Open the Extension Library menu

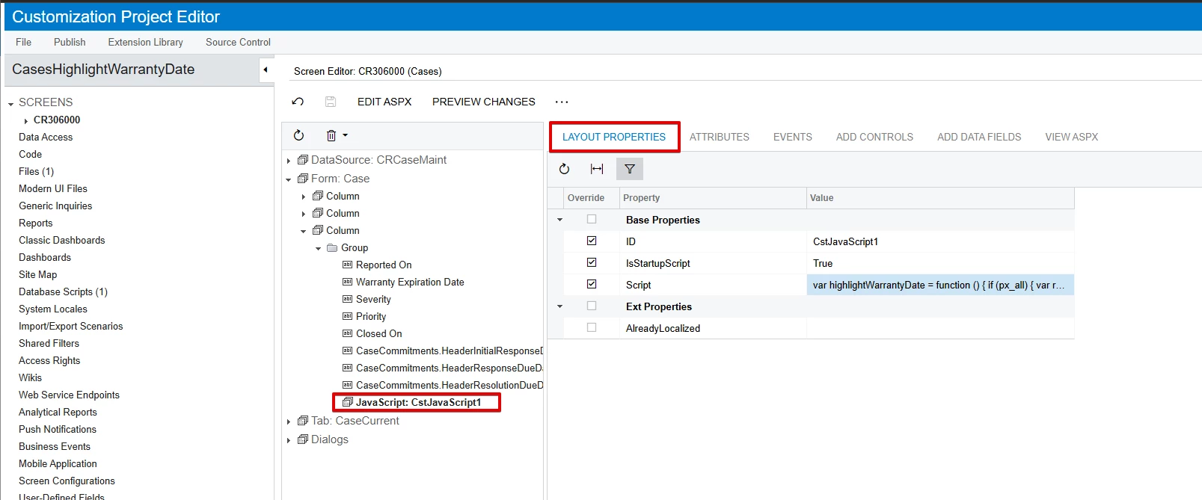(145, 43)
